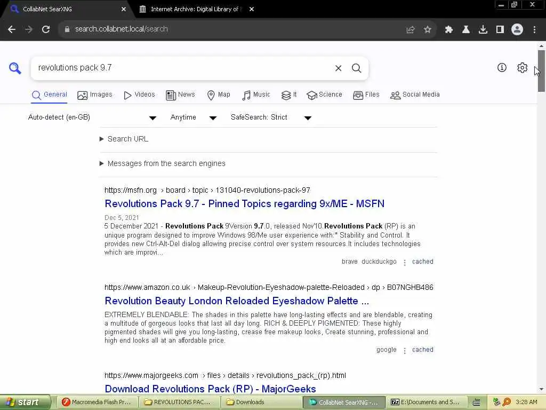546x410 pixels.
Task: Click the browser forward arrow
Action: pos(29,29)
